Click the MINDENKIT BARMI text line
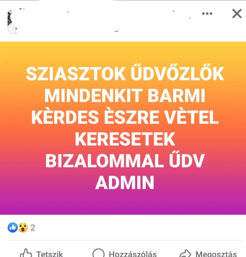The image size is (246, 257). (x=125, y=95)
